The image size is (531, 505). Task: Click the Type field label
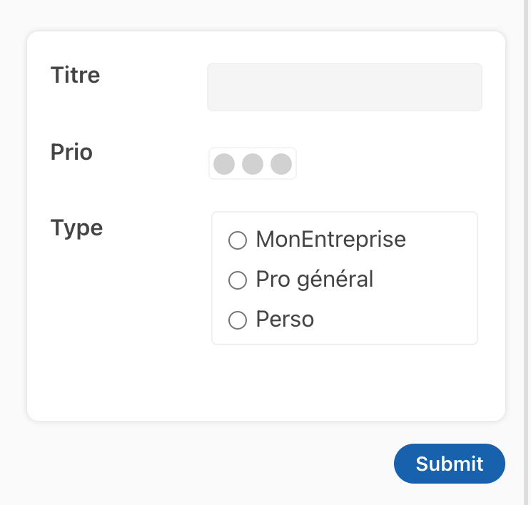click(76, 228)
